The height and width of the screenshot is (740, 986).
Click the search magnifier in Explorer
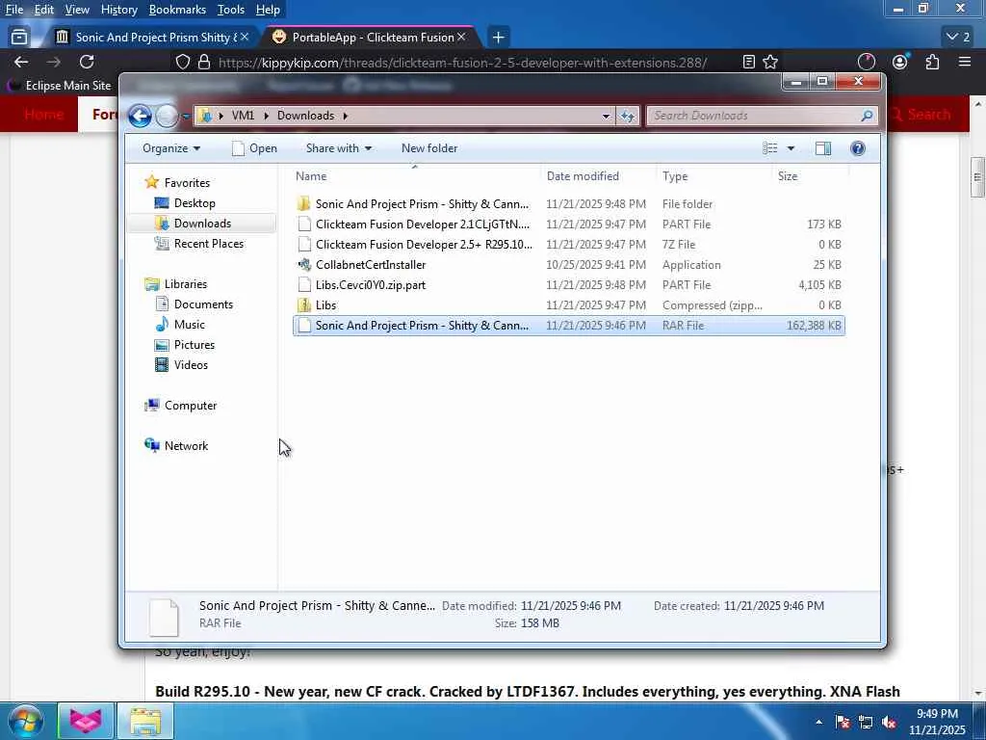tap(868, 116)
